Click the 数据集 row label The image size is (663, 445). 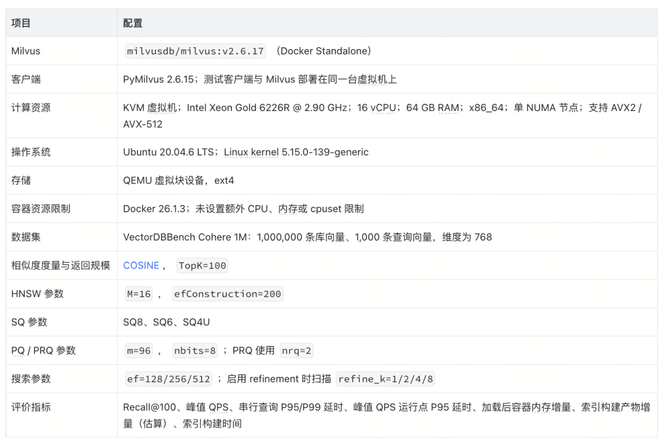click(26, 237)
